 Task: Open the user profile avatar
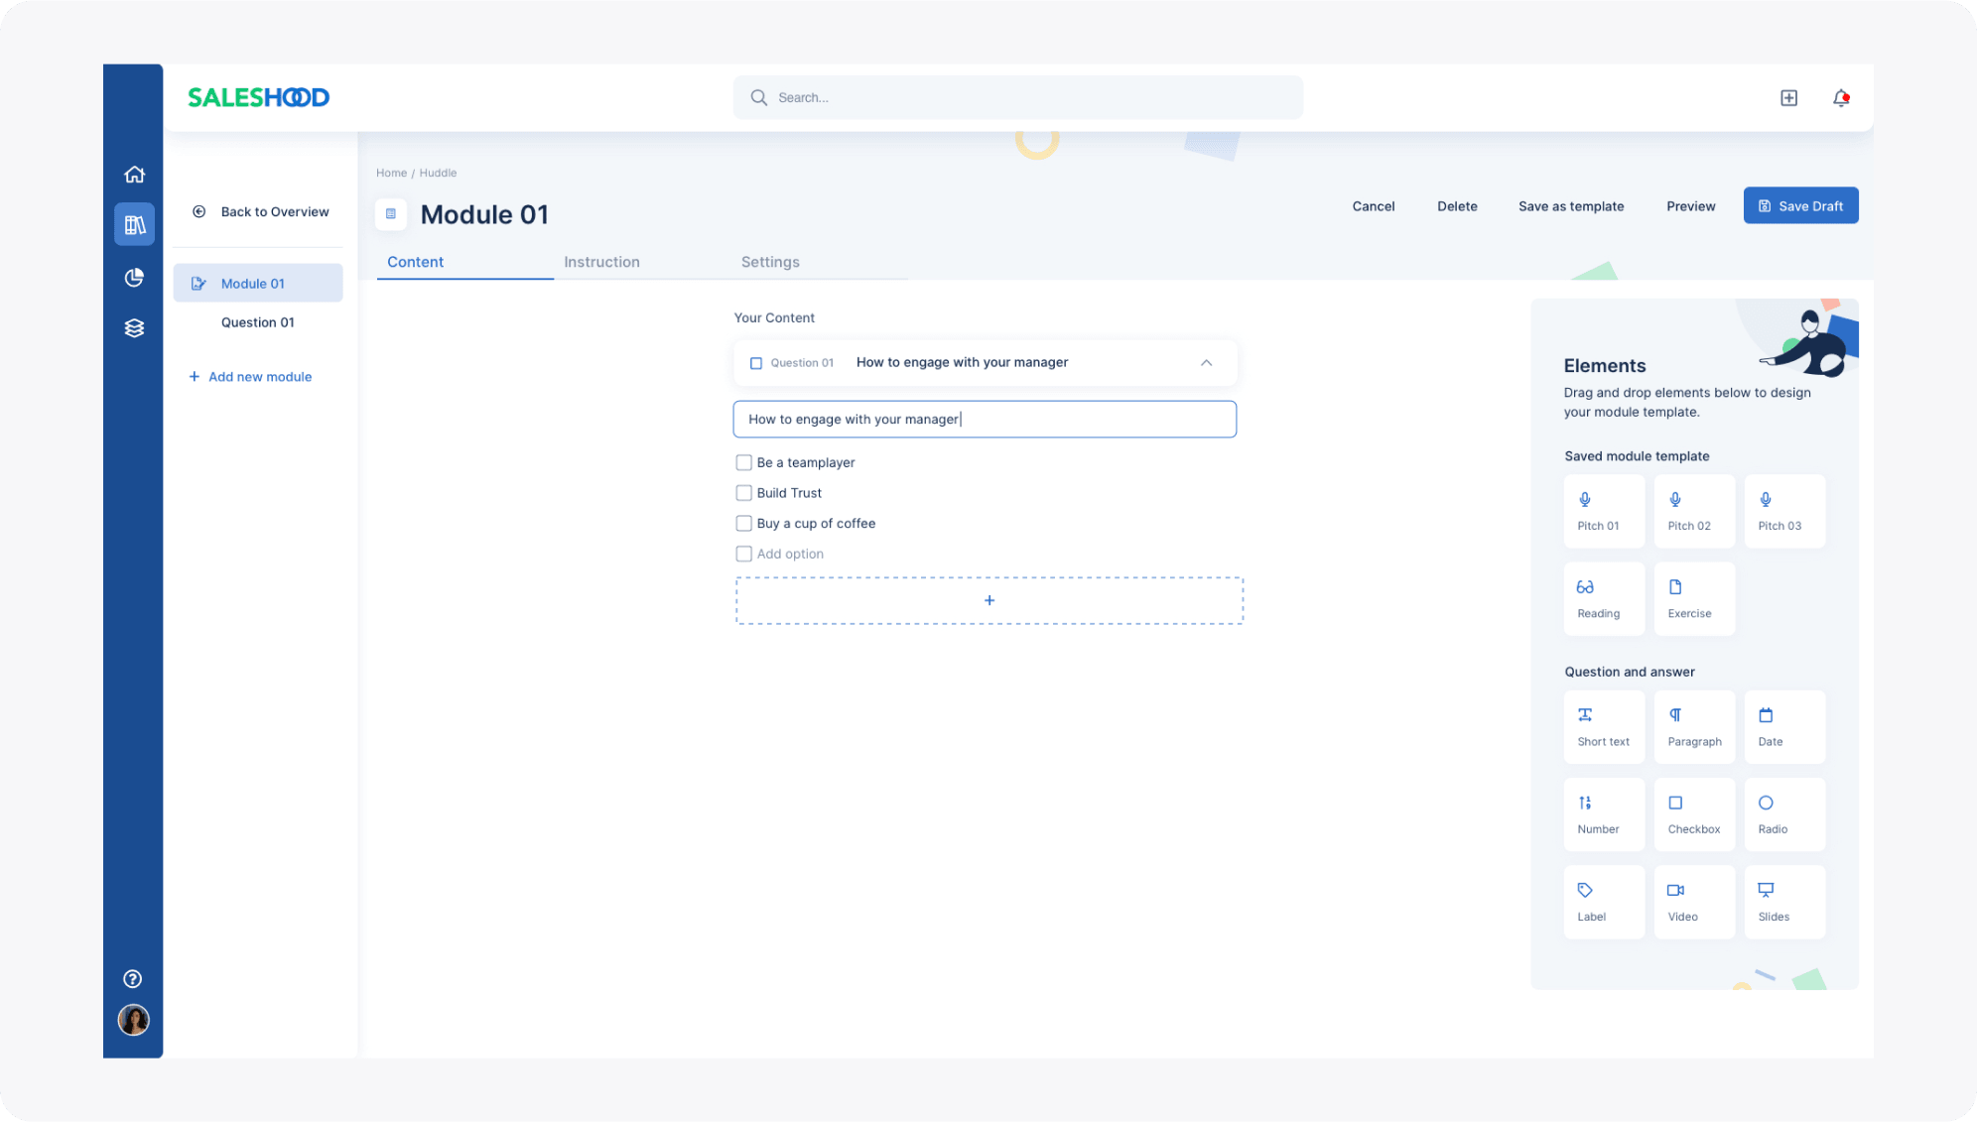click(134, 1020)
